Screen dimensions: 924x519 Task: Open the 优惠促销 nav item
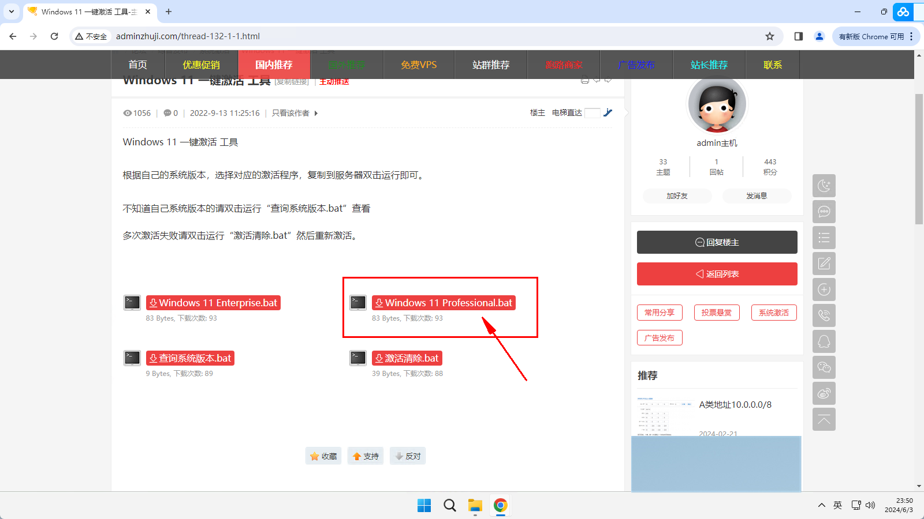tap(201, 65)
